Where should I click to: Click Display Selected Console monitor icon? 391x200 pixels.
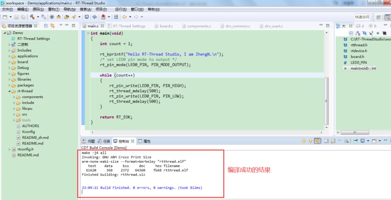click(x=362, y=141)
